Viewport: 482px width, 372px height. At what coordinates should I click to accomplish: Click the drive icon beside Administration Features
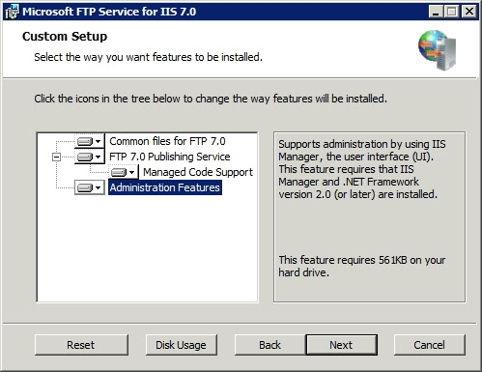pyautogui.click(x=85, y=187)
